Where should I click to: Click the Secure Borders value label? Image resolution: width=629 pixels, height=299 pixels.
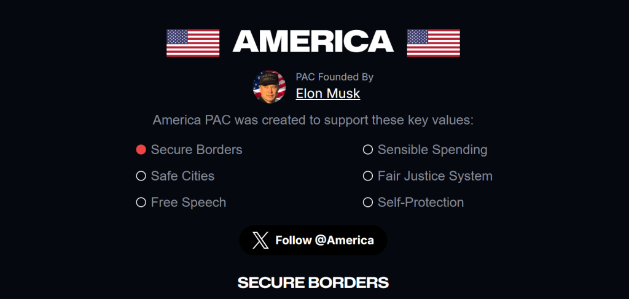tap(197, 150)
